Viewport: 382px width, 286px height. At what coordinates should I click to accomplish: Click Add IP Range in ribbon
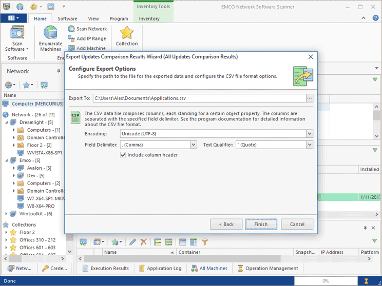click(87, 38)
